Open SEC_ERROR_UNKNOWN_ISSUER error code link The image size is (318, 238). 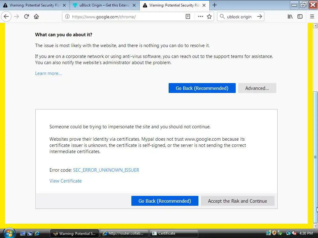106,170
